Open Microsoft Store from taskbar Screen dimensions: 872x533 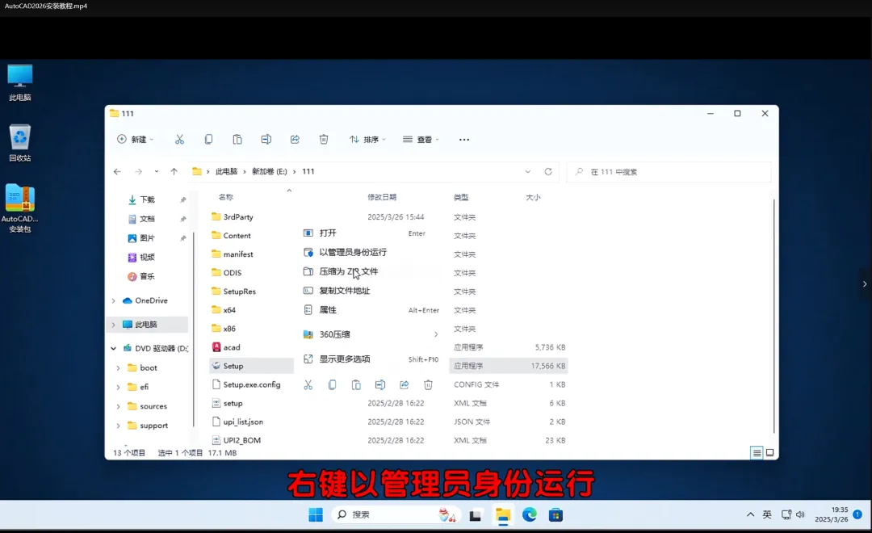tap(555, 515)
